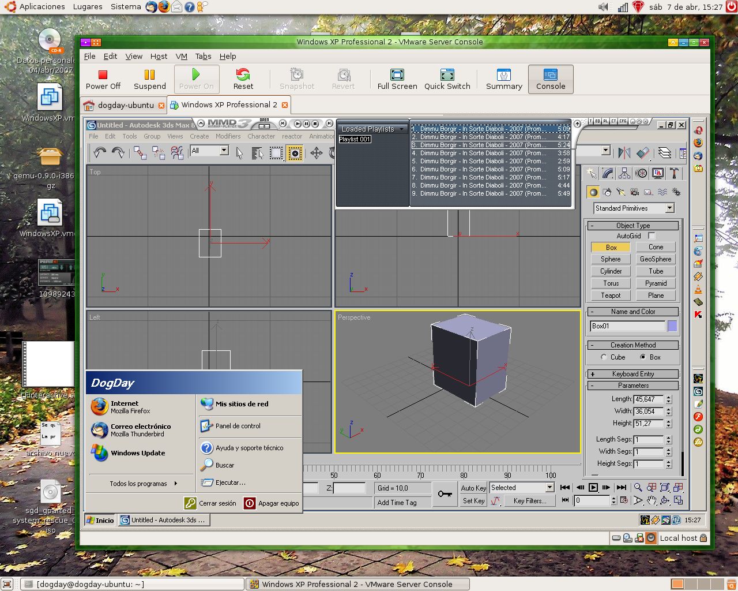Click the Redo arrow in 3ds Max toolbar
The width and height of the screenshot is (738, 591).
[118, 152]
